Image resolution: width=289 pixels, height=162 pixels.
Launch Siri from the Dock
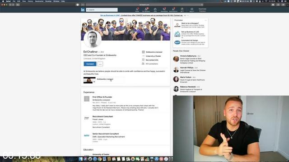tap(85, 159)
